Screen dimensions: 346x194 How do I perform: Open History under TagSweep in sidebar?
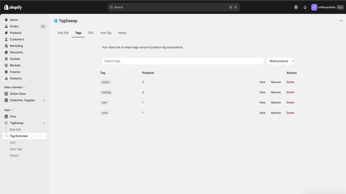point(14,156)
